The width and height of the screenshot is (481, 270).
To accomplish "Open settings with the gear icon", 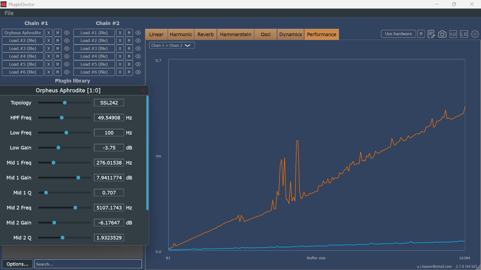I will [x=475, y=34].
